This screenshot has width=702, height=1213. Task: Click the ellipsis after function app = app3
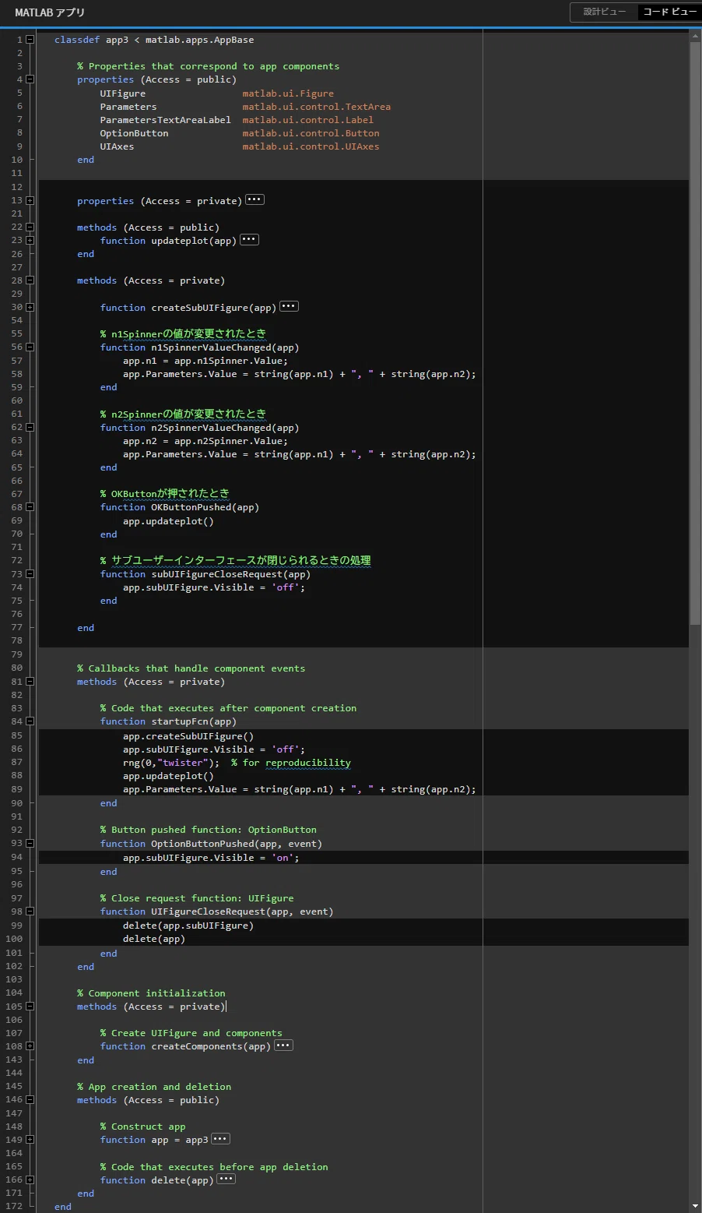pos(220,1138)
